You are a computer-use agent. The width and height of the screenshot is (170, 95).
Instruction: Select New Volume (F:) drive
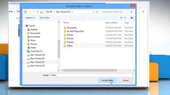tap(37, 62)
